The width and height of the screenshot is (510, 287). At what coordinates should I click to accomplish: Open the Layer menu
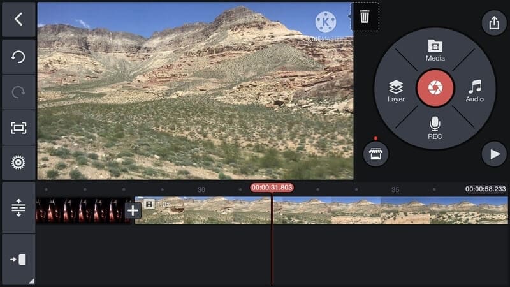click(396, 91)
